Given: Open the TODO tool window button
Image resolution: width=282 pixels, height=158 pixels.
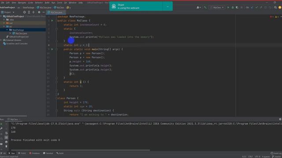Looking at the screenshot, I should tap(22, 153).
